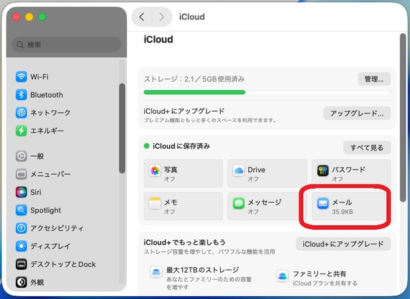The height and width of the screenshot is (299, 410).
Task: Click the ストレージ：2.1／5GB使用済み text
Action: tap(194, 79)
